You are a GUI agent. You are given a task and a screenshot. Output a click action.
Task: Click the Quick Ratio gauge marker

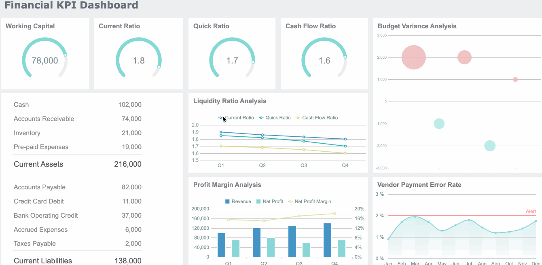coord(253,61)
